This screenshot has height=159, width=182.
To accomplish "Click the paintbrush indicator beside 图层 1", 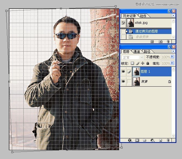I will [129, 71].
